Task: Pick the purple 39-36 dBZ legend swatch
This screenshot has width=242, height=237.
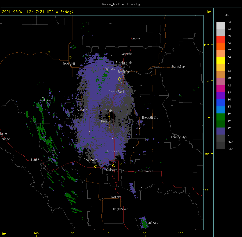Action: tap(221, 96)
